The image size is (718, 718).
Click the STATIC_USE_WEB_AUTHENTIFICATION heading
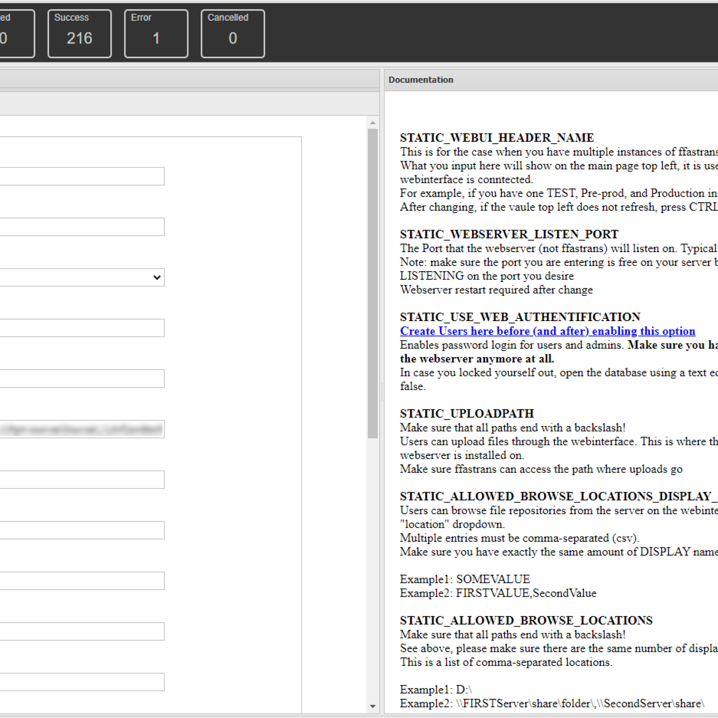pos(520,317)
